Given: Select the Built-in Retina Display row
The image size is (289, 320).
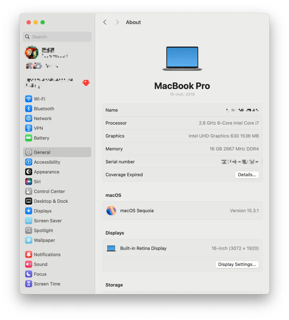Looking at the screenshot, I should click(182, 248).
